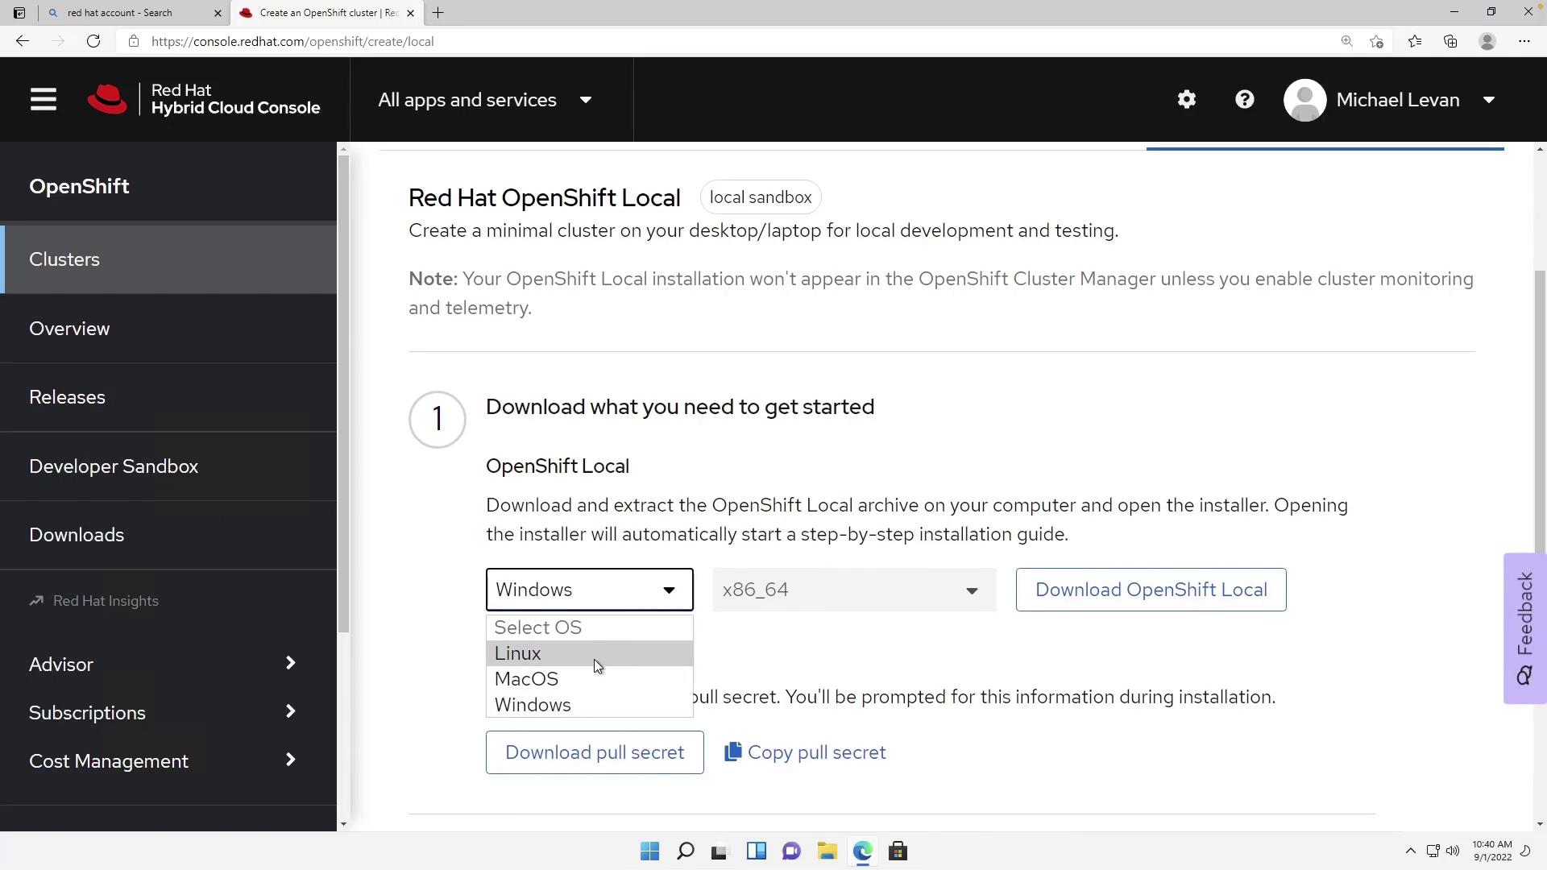Image resolution: width=1547 pixels, height=870 pixels.
Task: Select Linux from the OS list
Action: coord(518,653)
